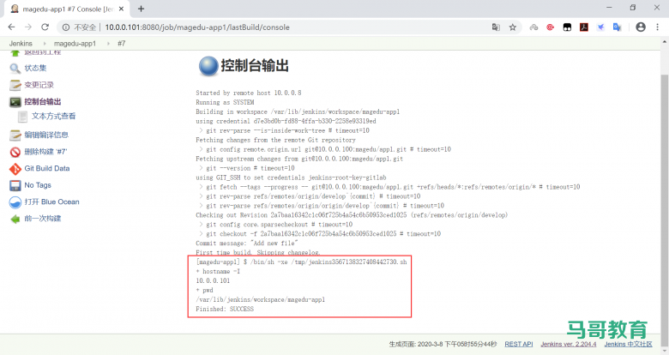The width and height of the screenshot is (669, 355).
Task: Click the black square extension icon
Action: [567, 27]
